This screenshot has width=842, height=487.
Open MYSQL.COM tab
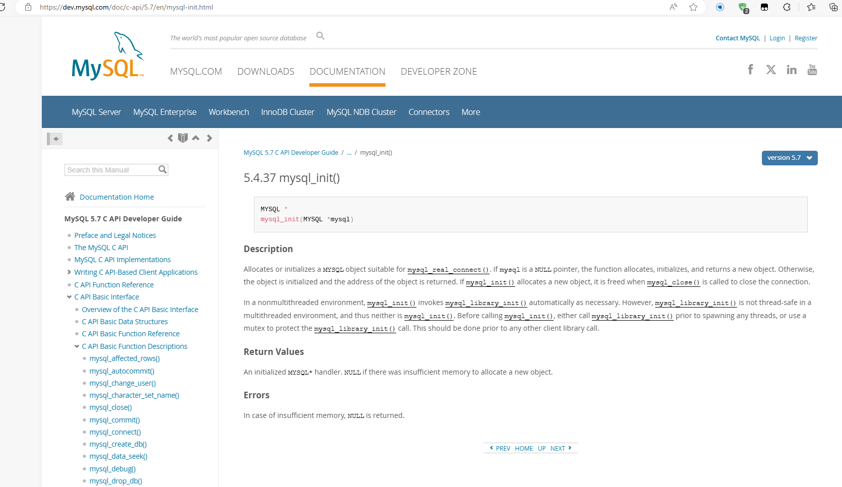coord(196,72)
